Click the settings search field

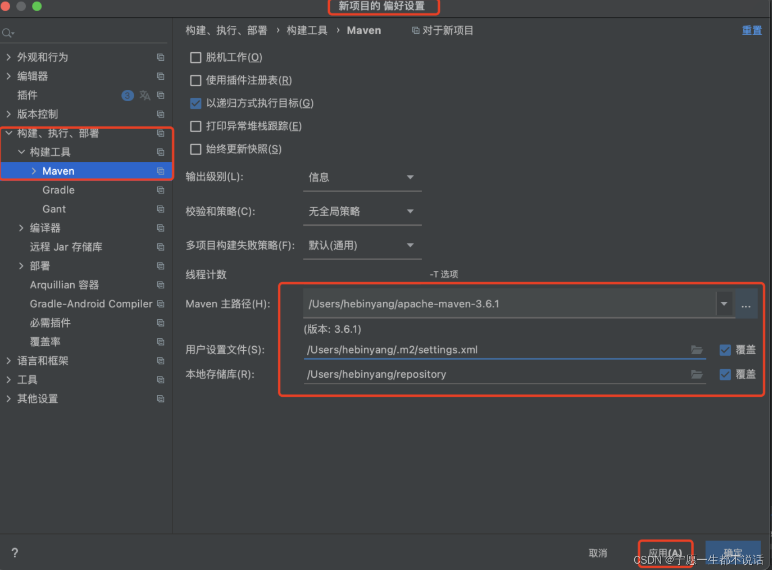click(x=84, y=33)
